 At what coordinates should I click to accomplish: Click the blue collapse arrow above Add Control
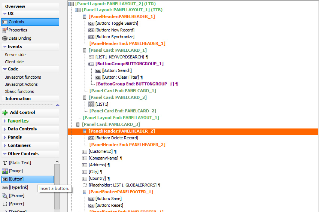coord(58,105)
